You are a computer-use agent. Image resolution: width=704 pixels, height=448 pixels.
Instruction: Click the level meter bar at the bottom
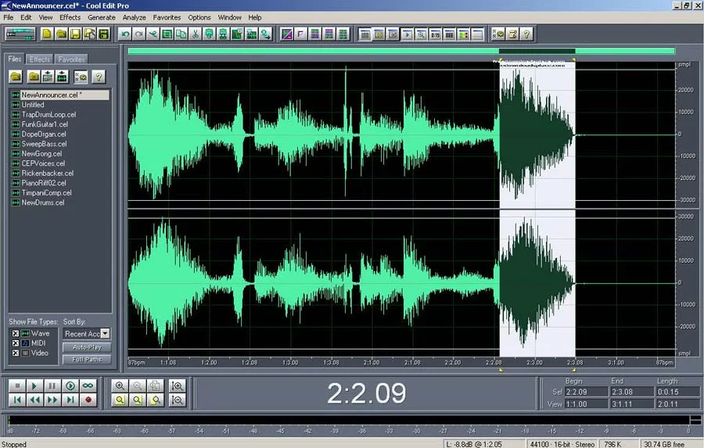(x=348, y=420)
